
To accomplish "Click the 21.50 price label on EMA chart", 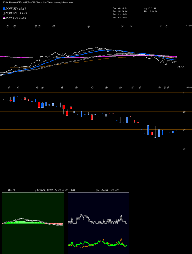I will pos(180,67).
